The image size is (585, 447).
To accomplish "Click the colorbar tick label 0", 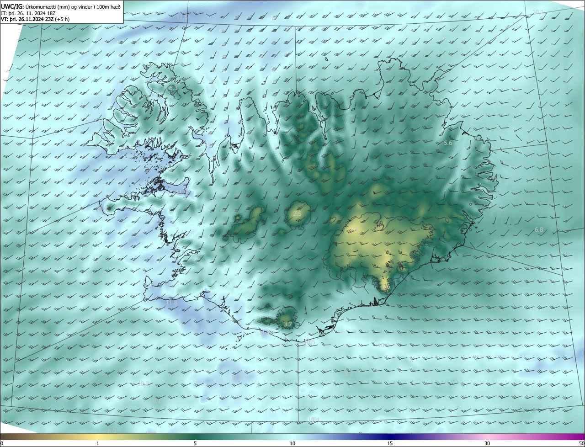I will [2, 443].
